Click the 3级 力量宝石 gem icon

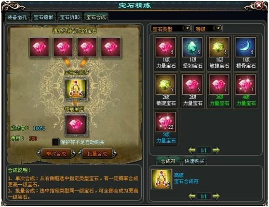(x=219, y=85)
